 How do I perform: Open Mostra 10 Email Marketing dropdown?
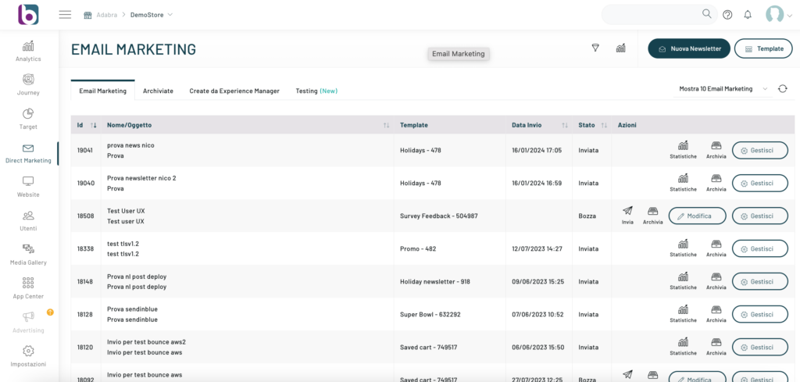(723, 89)
